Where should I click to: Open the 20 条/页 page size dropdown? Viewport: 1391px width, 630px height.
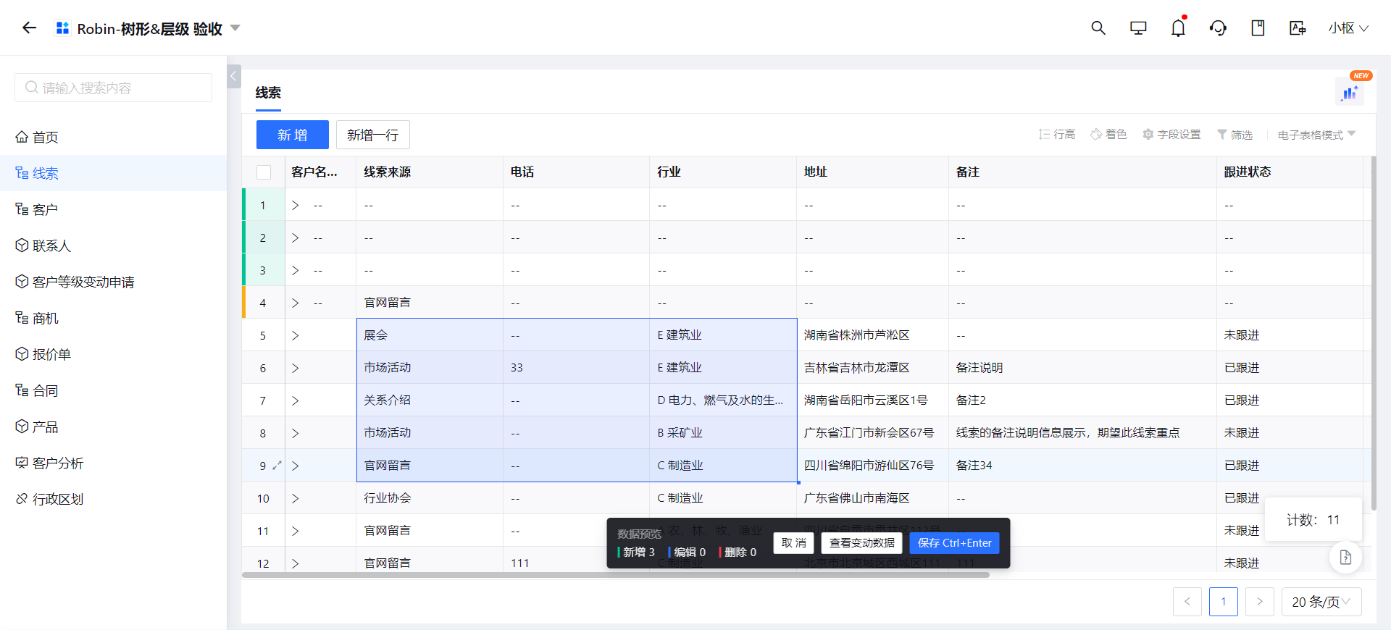click(x=1321, y=602)
